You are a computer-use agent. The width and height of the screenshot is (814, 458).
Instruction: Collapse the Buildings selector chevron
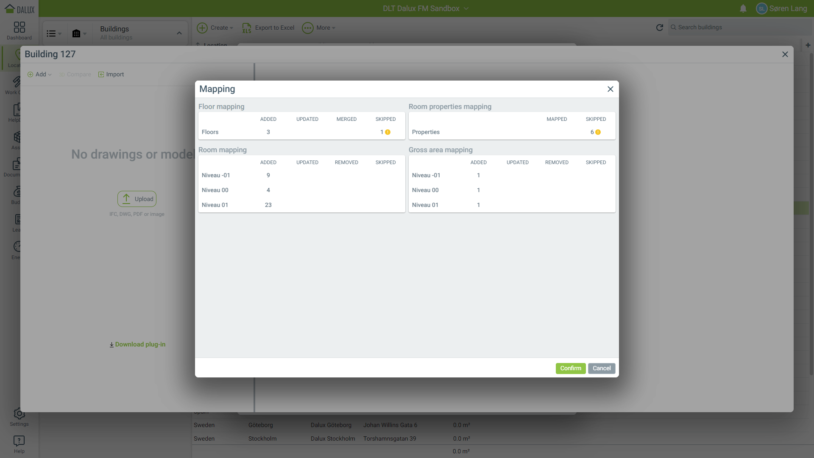tap(179, 33)
